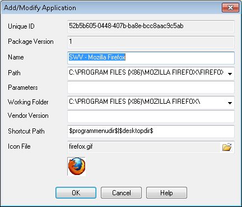The height and width of the screenshot is (207, 242).
Task: Cancel the Add/Modify Application dialog
Action: [x=121, y=192]
